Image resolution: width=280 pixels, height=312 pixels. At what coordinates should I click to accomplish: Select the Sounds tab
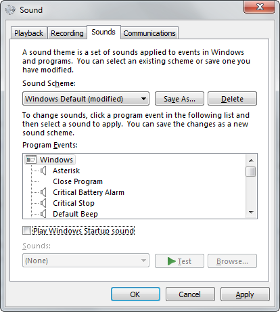click(x=103, y=32)
